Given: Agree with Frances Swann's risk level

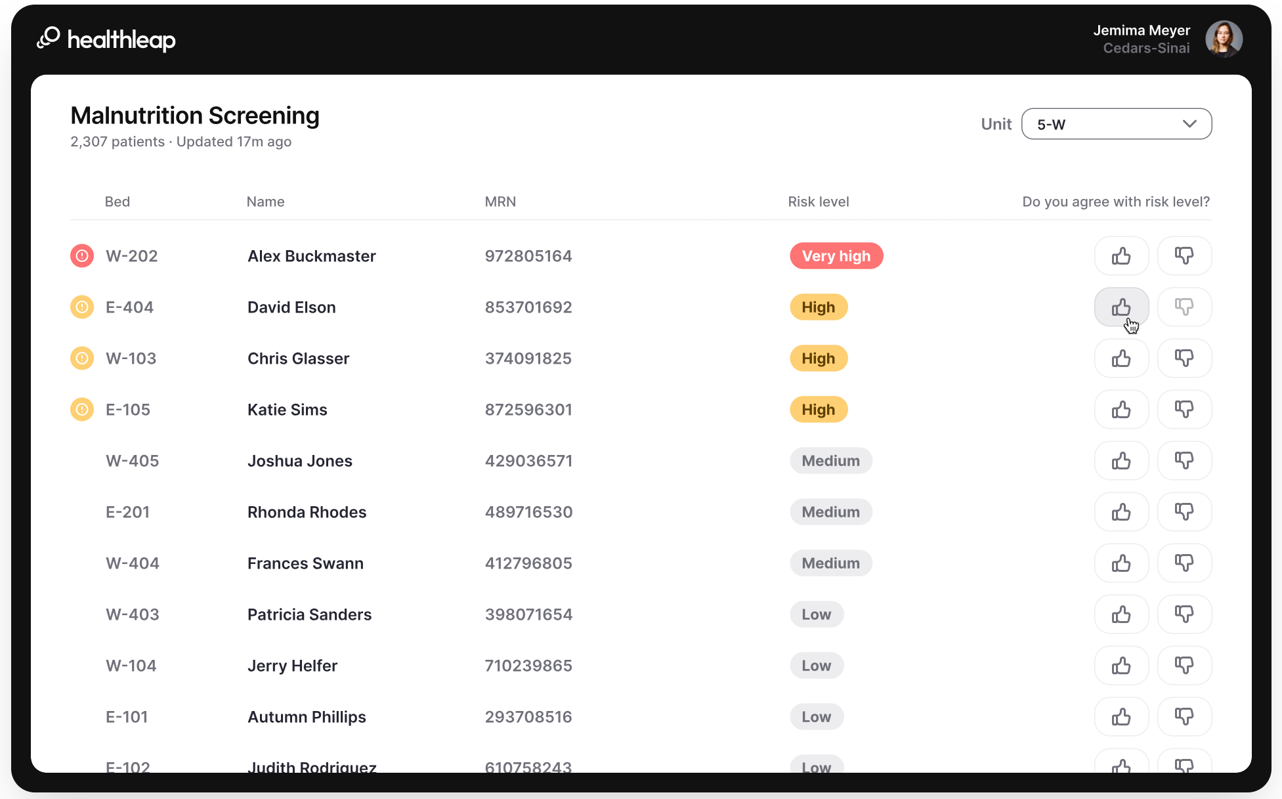Looking at the screenshot, I should [x=1121, y=563].
